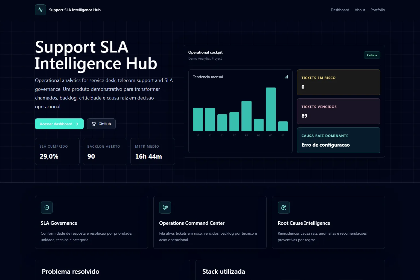Click the Tendencia mensal chart label
The image size is (420, 280).
[208, 77]
